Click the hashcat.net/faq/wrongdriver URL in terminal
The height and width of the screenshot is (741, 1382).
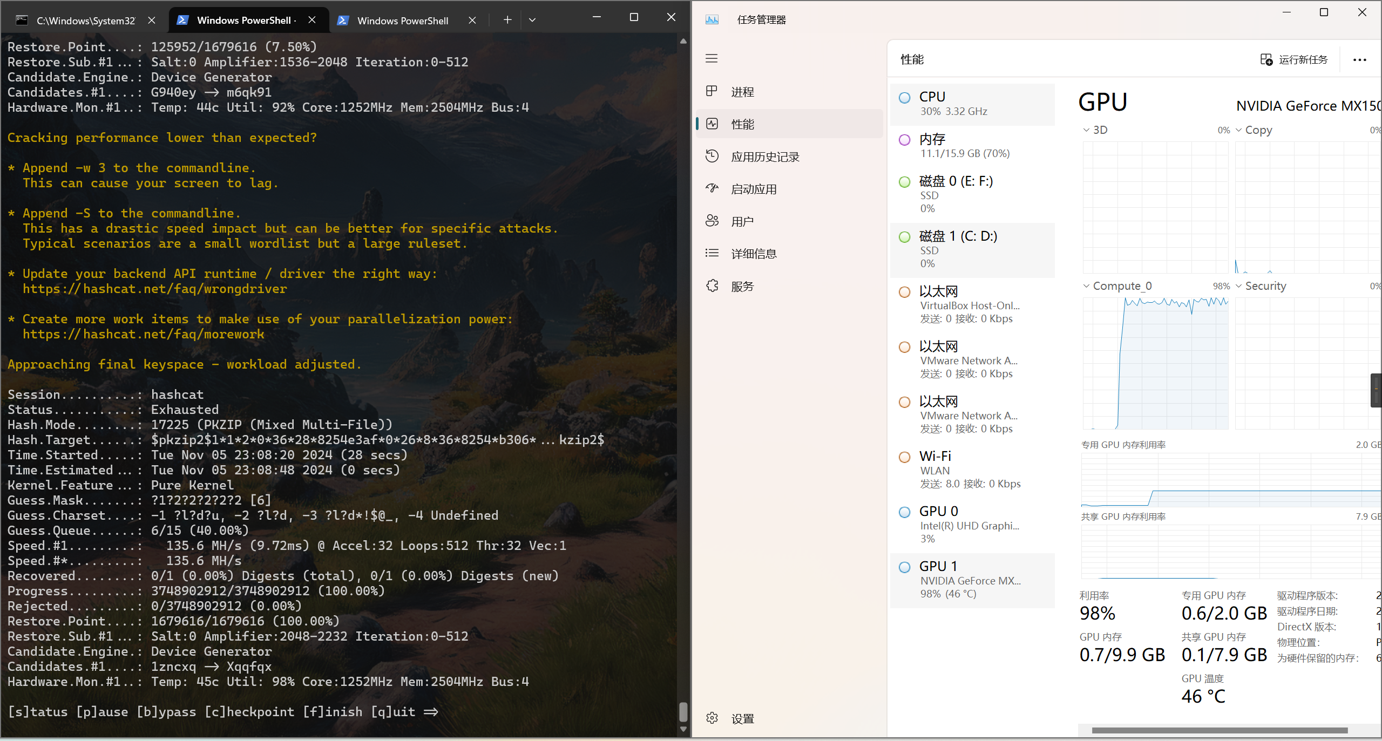[155, 289]
